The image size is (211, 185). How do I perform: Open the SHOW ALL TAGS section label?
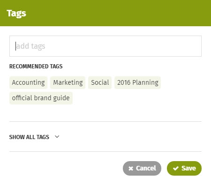[x=29, y=137]
